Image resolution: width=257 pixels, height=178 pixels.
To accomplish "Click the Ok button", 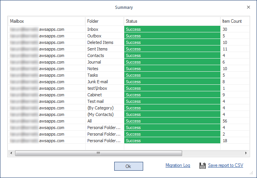I will coord(128,166).
